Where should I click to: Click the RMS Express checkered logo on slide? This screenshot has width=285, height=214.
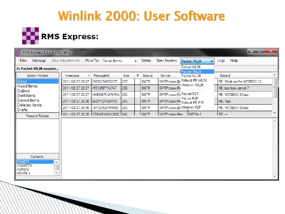30,36
